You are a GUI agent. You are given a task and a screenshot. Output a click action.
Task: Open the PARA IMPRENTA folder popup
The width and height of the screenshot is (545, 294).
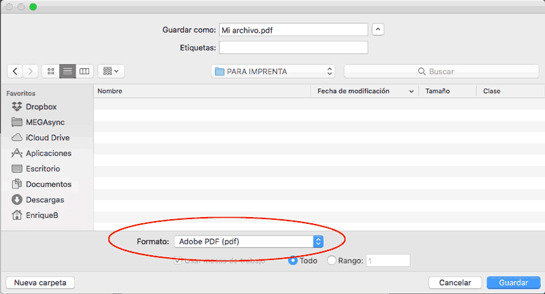tap(273, 71)
